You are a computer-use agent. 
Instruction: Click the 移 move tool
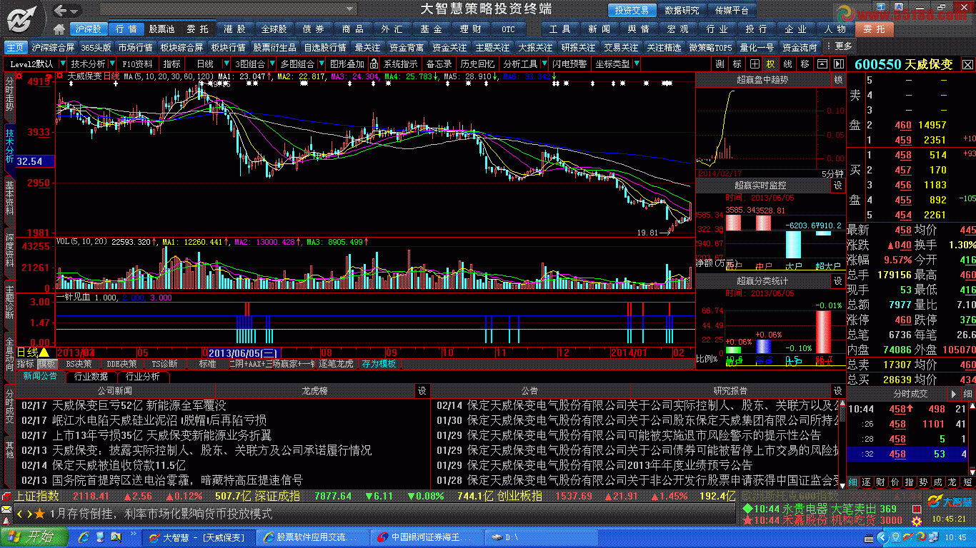pyautogui.click(x=805, y=64)
